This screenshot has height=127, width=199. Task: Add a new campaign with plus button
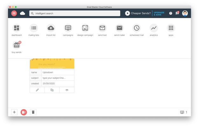pos(14,112)
